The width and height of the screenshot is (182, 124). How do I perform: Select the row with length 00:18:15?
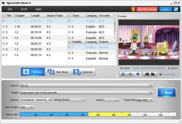(35, 32)
